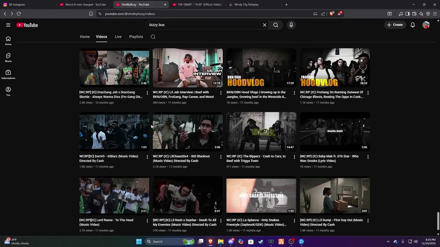Image resolution: width=440 pixels, height=247 pixels.
Task: Open options for BKN/OBN Hood Vlogs video
Action: 294,93
